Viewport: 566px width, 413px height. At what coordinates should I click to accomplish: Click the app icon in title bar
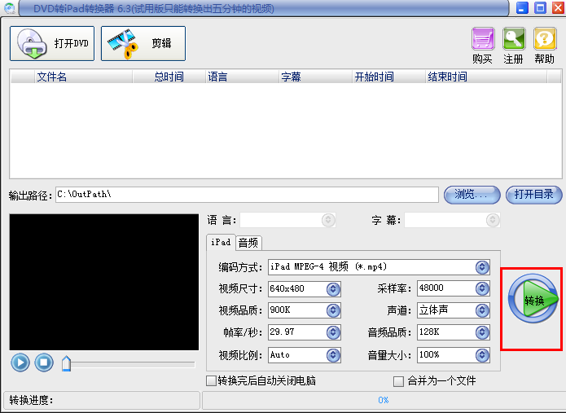pos(10,8)
